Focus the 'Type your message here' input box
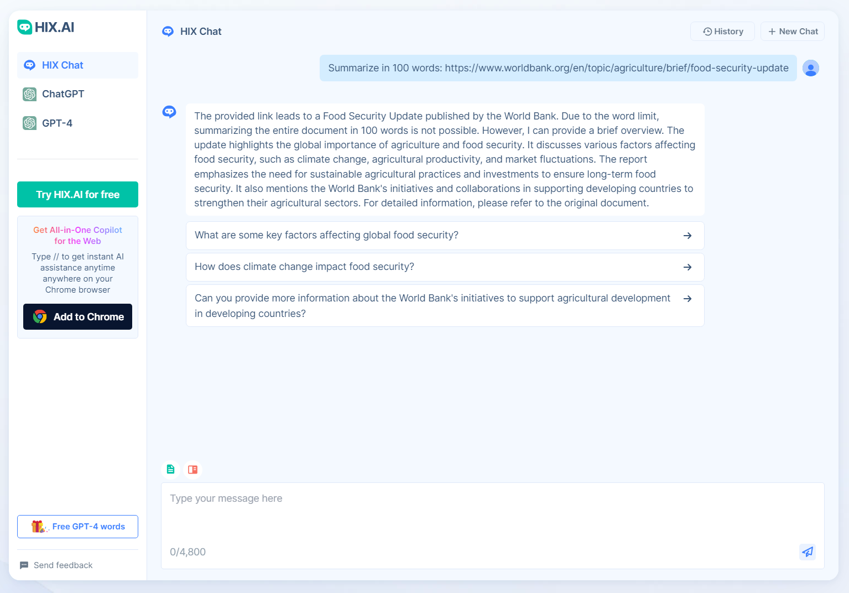 (x=492, y=514)
